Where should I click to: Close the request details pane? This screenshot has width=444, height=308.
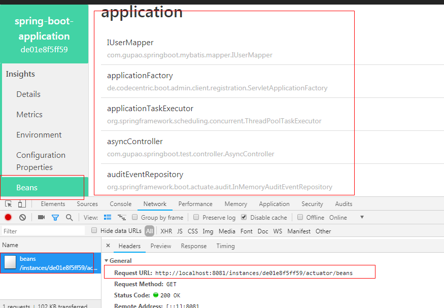[108, 246]
